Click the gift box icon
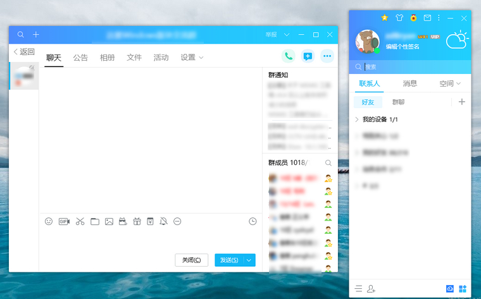This screenshot has width=481, height=299. [x=136, y=221]
